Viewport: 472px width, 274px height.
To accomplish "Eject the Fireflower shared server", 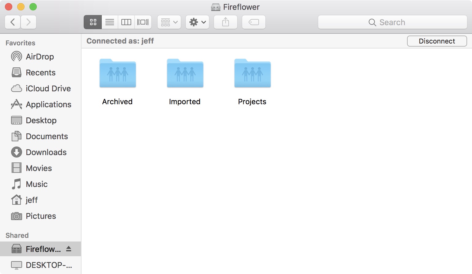I will pyautogui.click(x=69, y=249).
